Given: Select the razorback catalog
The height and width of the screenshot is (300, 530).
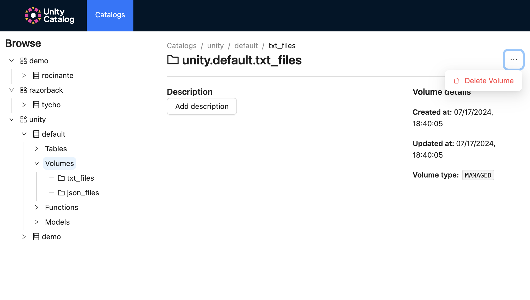Looking at the screenshot, I should [46, 90].
